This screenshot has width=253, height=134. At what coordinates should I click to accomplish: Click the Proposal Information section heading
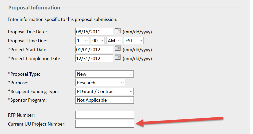coord(34,7)
